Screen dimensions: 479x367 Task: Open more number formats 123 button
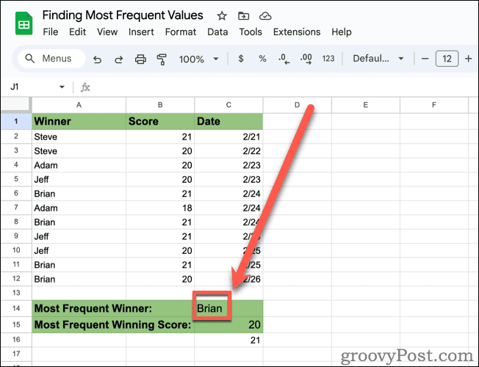point(328,58)
